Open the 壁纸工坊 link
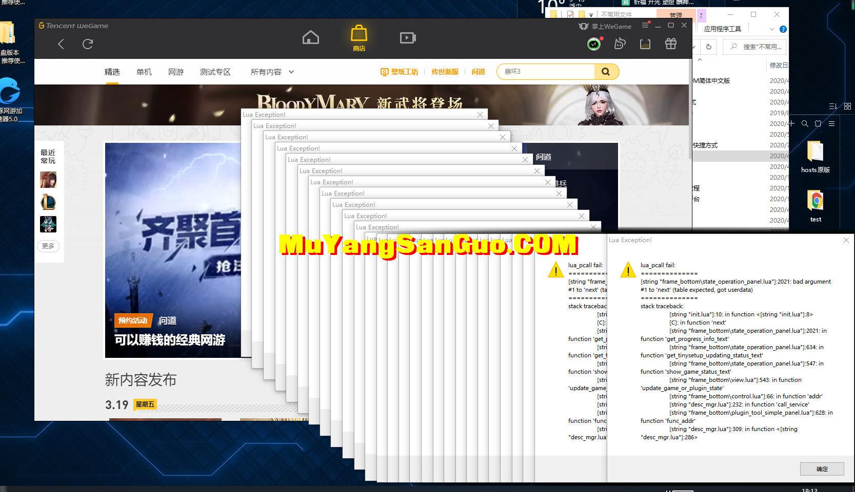The width and height of the screenshot is (855, 492). pyautogui.click(x=400, y=72)
